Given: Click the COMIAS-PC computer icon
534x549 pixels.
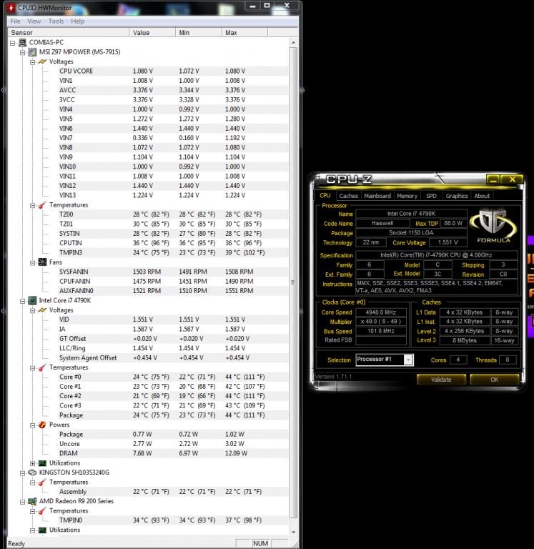Looking at the screenshot, I should (x=22, y=43).
